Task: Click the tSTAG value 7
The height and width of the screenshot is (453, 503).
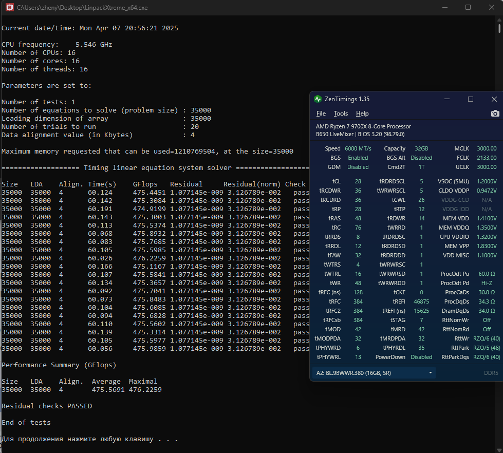Action: coord(421,320)
